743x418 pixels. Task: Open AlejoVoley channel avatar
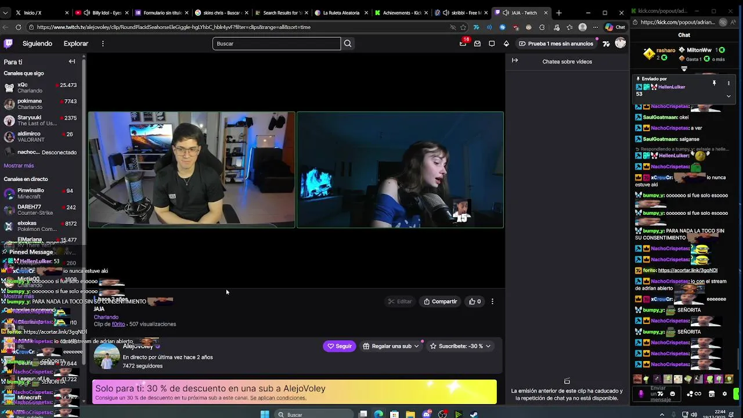pyautogui.click(x=107, y=356)
